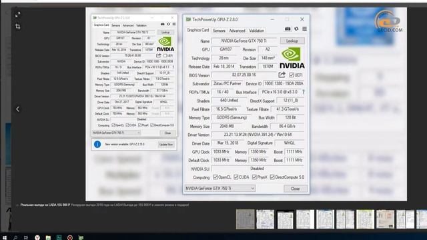Click the Release Date value Feb 18, 2014 in GPU-Z 2.8.0
This screenshot has height=240, width=427.
click(224, 67)
